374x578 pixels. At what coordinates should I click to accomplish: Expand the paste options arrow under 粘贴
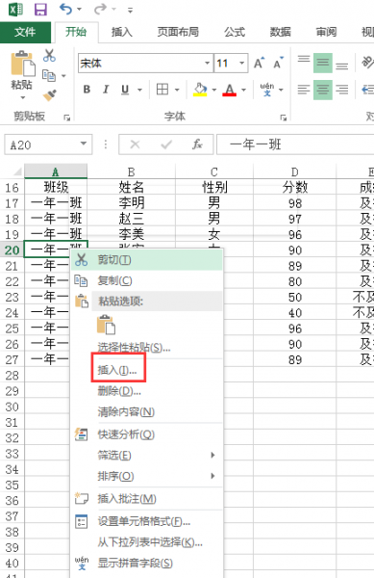(22, 98)
